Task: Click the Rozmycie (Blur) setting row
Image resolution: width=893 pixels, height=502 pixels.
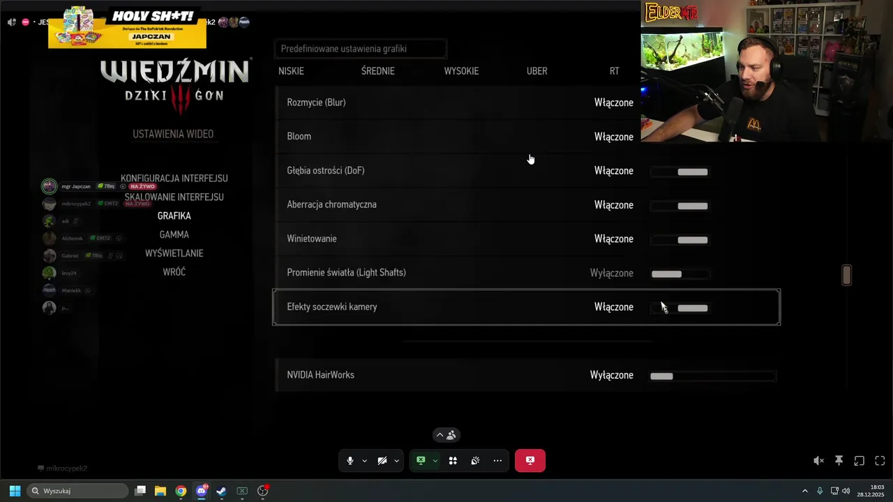Action: click(x=456, y=102)
